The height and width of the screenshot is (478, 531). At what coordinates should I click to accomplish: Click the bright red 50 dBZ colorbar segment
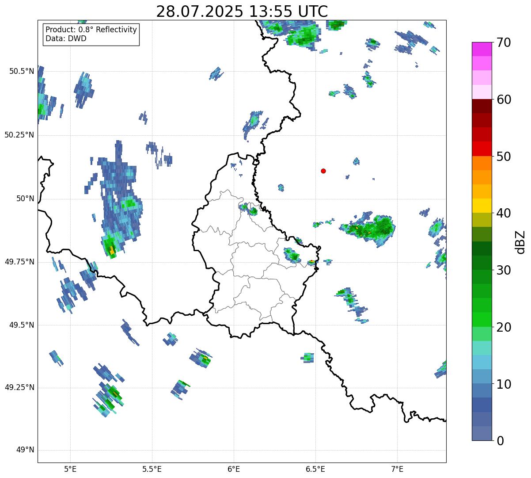(482, 149)
